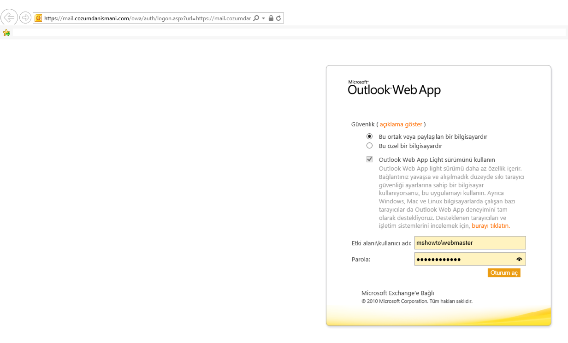Viewport: 568px width, 343px height.
Task: Open the address bar autocomplete dropdown arrow
Action: point(263,18)
